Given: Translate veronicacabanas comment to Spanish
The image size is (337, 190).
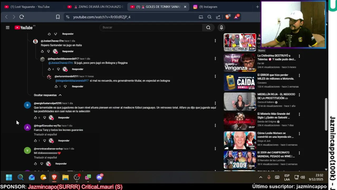Looking at the screenshot, I should tap(45, 158).
